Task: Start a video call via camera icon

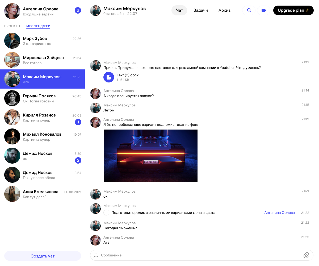Action: click(x=264, y=10)
